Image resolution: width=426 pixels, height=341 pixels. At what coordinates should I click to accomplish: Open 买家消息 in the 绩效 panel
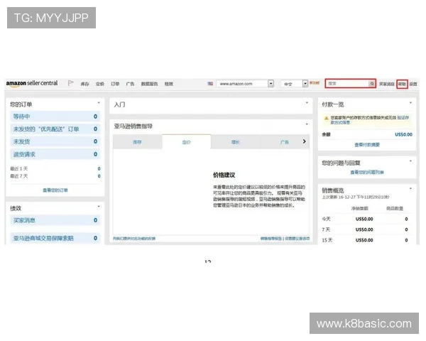pos(55,220)
